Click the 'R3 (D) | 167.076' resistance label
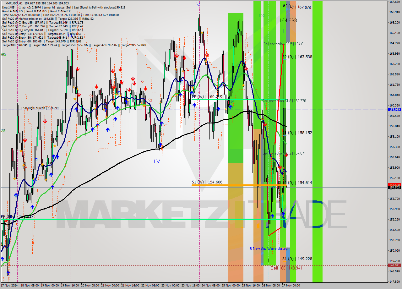The image size is (402, 289). click(x=297, y=7)
